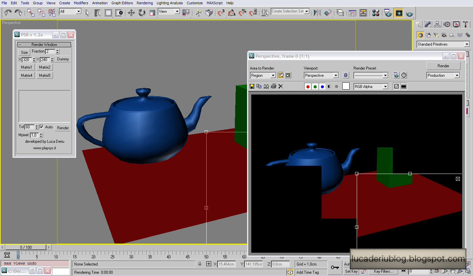
Task: Toggle Window/Crossing selection mode
Action: pyautogui.click(x=119, y=13)
